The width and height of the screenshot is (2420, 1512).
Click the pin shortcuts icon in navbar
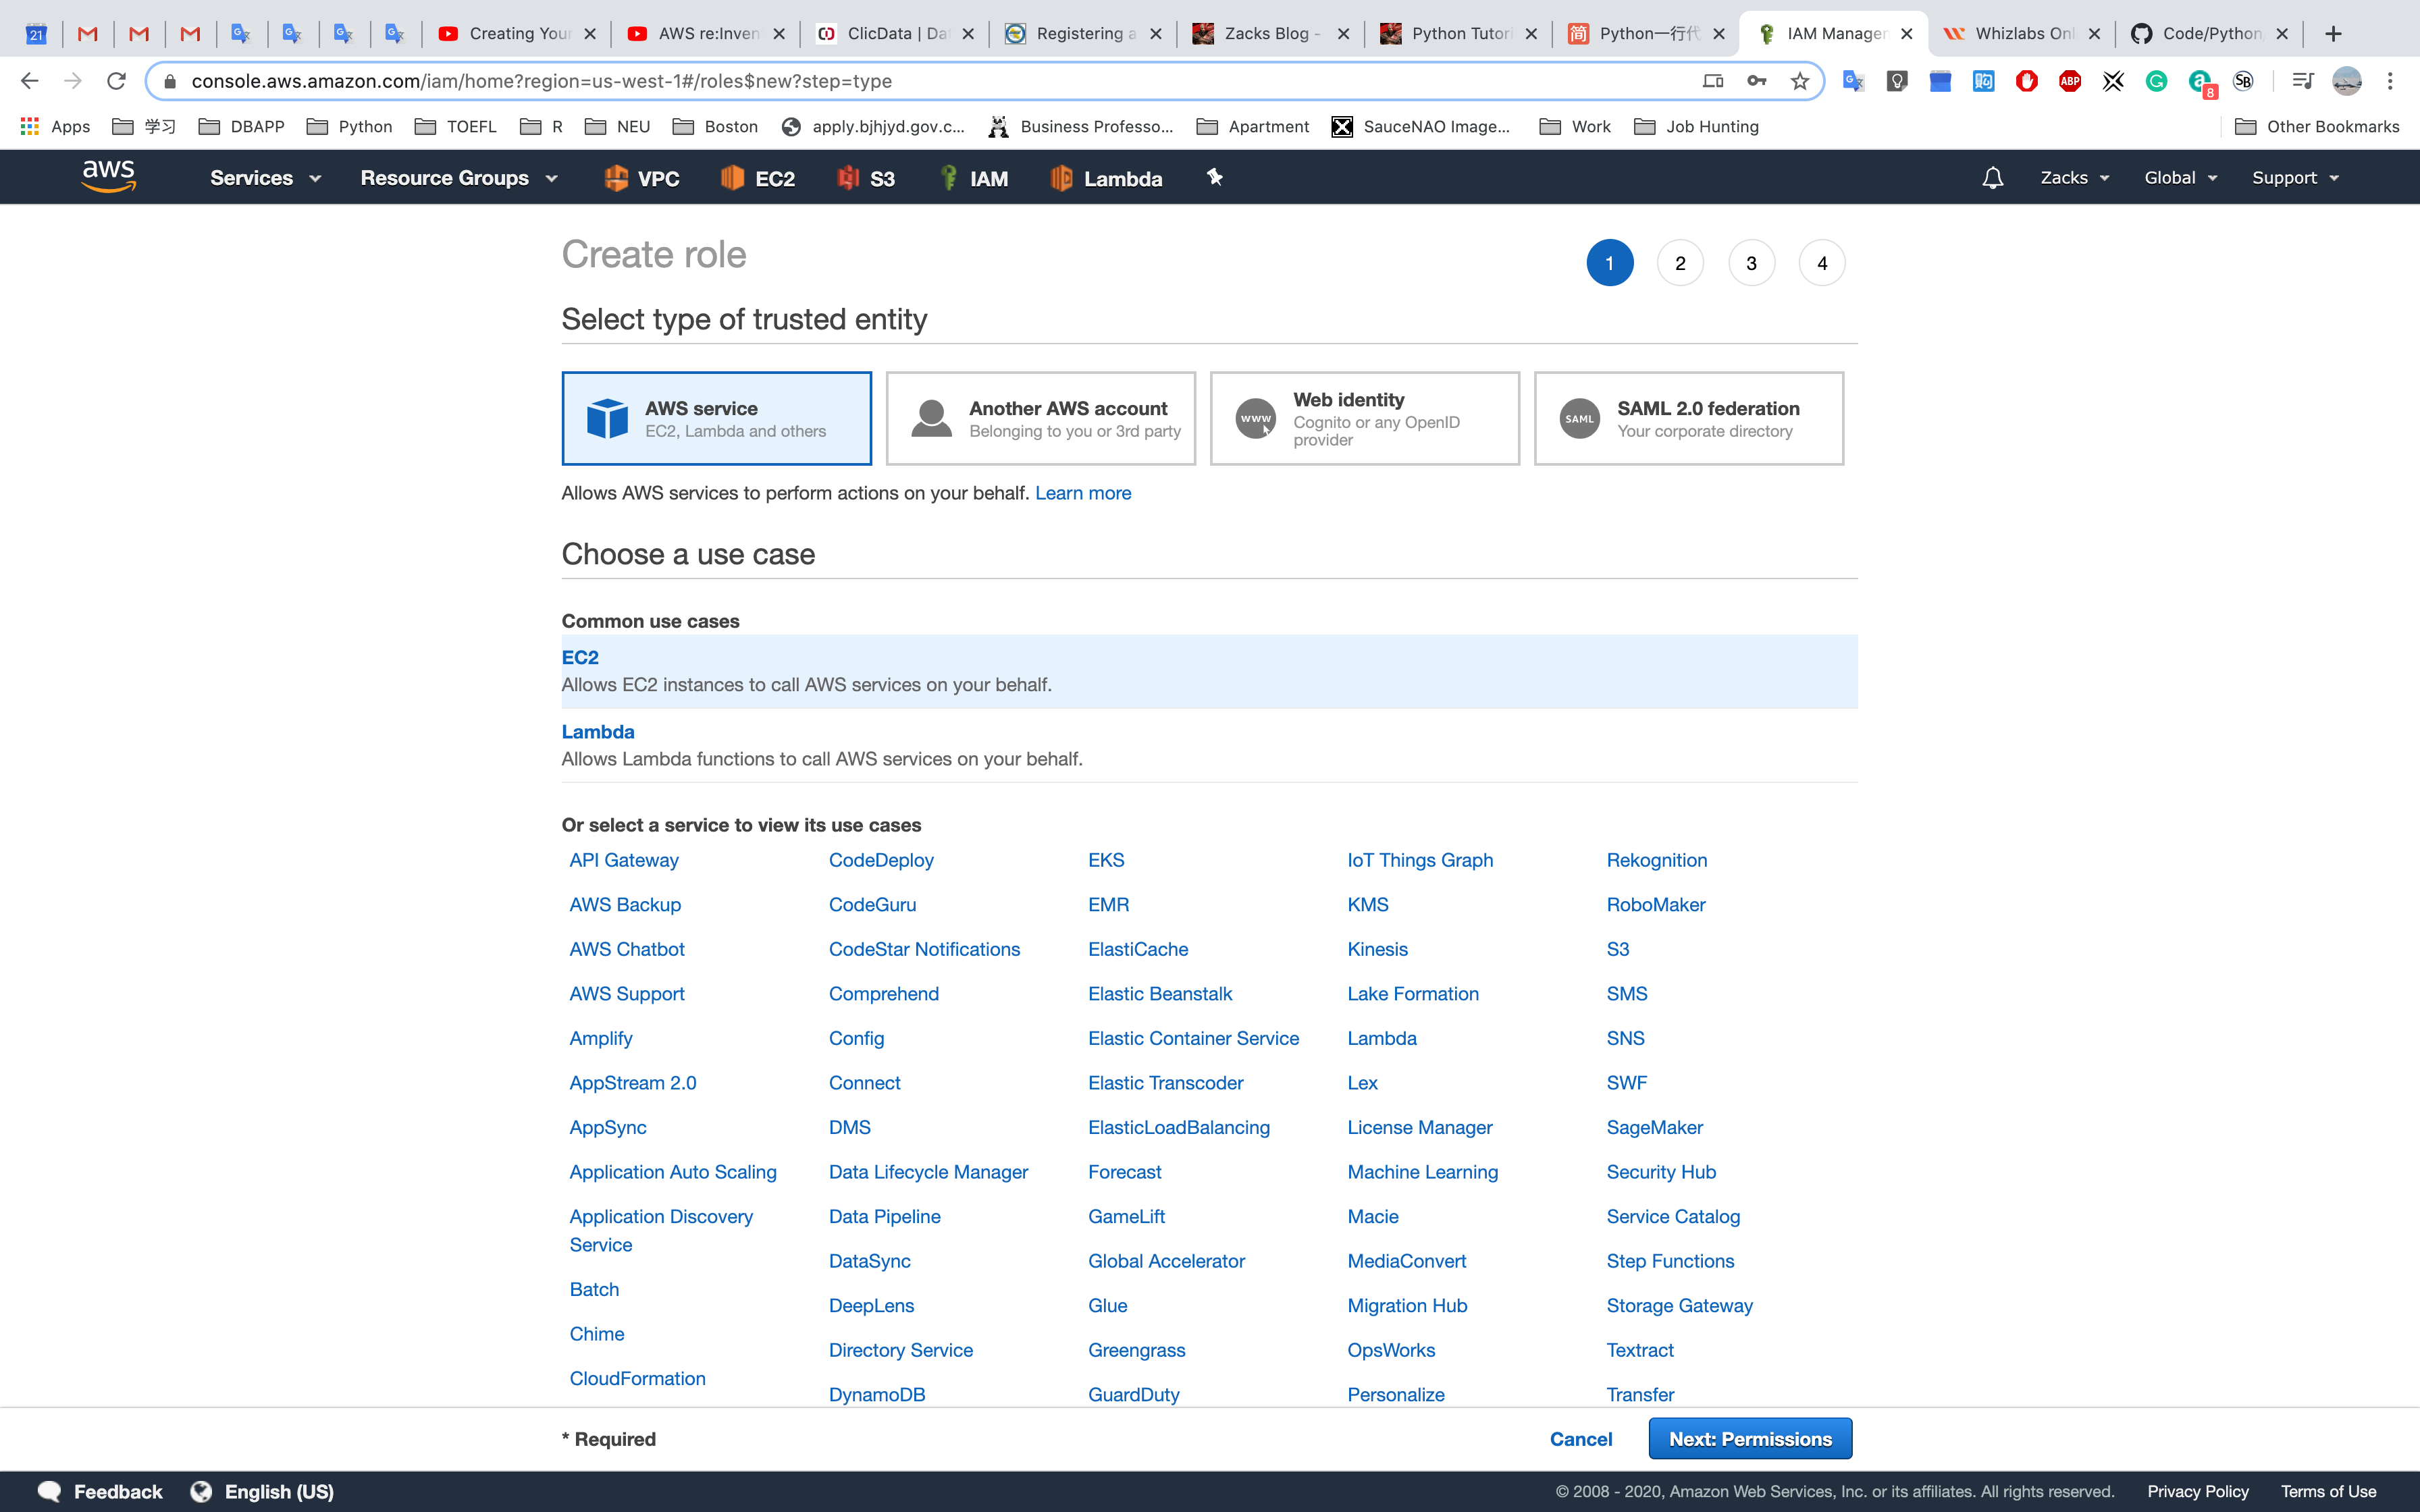pyautogui.click(x=1214, y=177)
